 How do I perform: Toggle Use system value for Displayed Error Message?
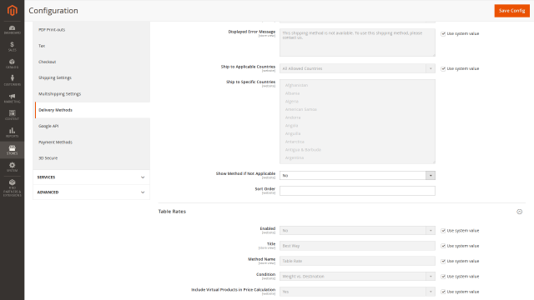point(443,33)
